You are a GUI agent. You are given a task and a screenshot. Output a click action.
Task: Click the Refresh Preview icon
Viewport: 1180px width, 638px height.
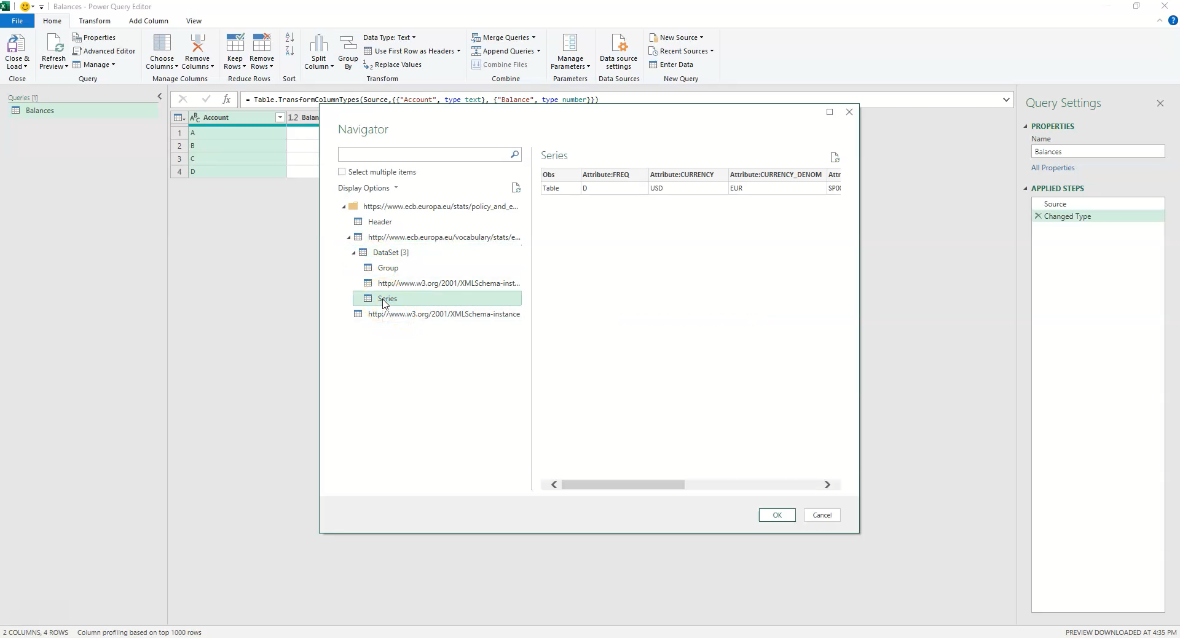(53, 49)
